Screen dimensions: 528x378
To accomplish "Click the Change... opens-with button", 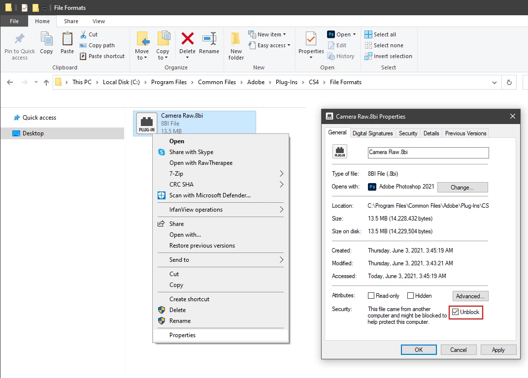I will click(x=462, y=188).
